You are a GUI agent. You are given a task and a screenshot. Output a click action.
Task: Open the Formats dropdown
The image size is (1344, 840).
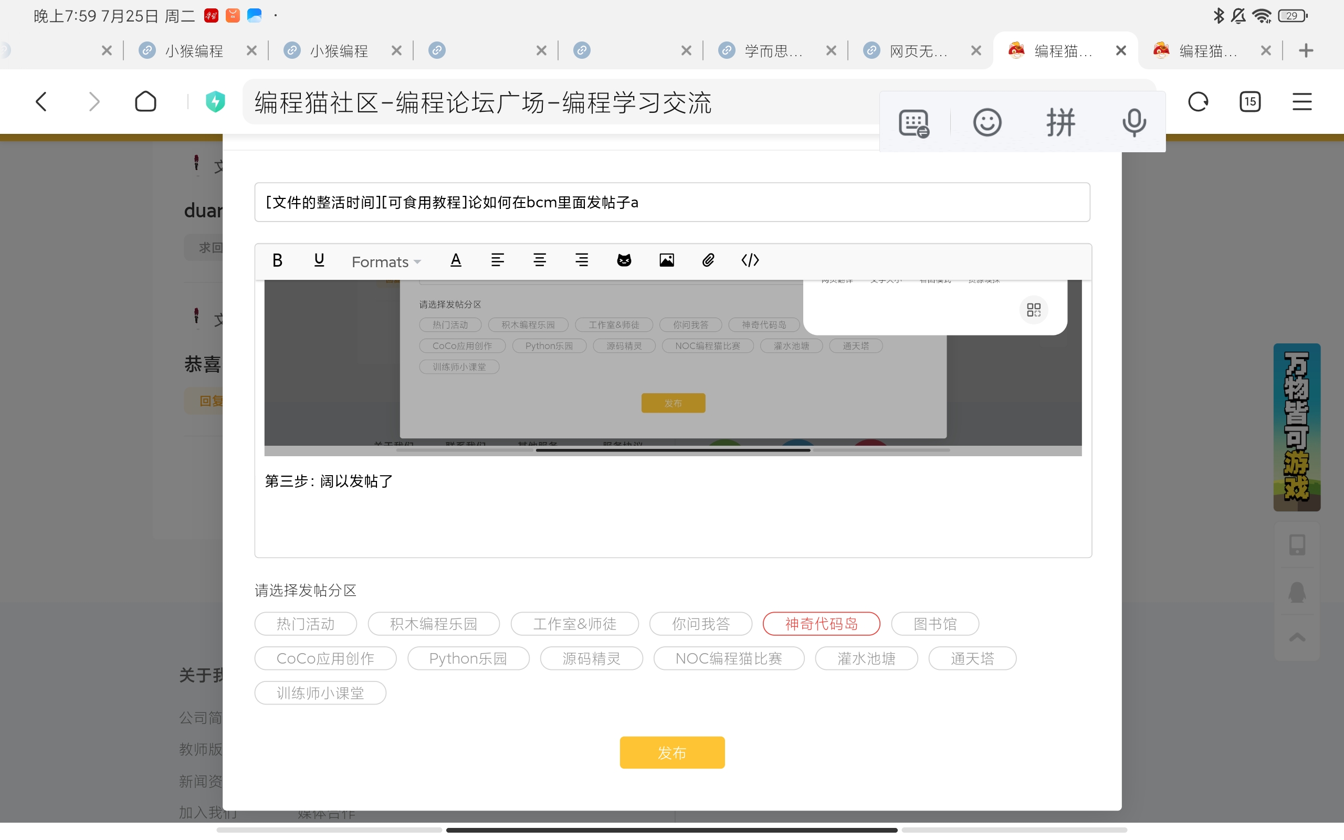click(x=386, y=261)
